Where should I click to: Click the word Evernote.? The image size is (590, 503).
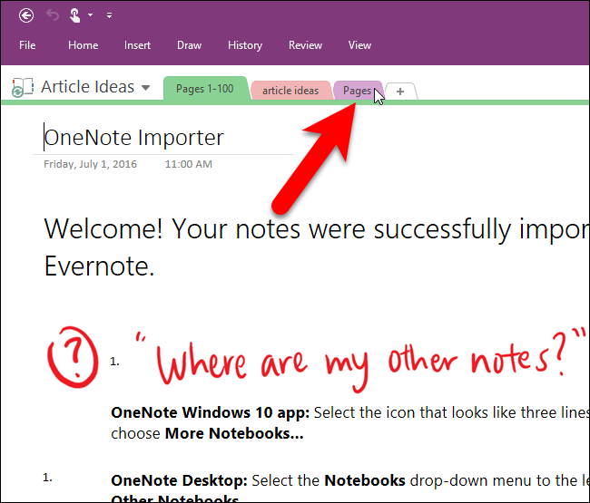[99, 266]
